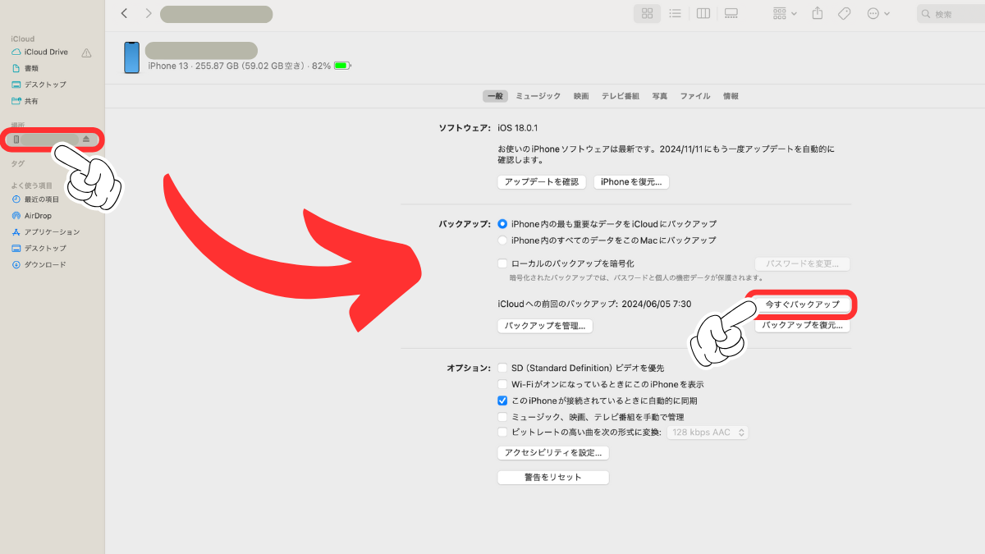Open デスクトップ under the iCloud section

[45, 85]
